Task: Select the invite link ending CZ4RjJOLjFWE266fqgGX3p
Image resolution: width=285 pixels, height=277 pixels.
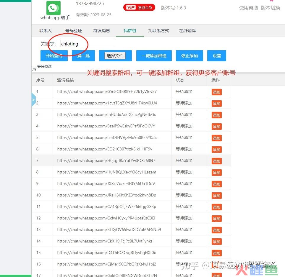Action: click(107, 206)
